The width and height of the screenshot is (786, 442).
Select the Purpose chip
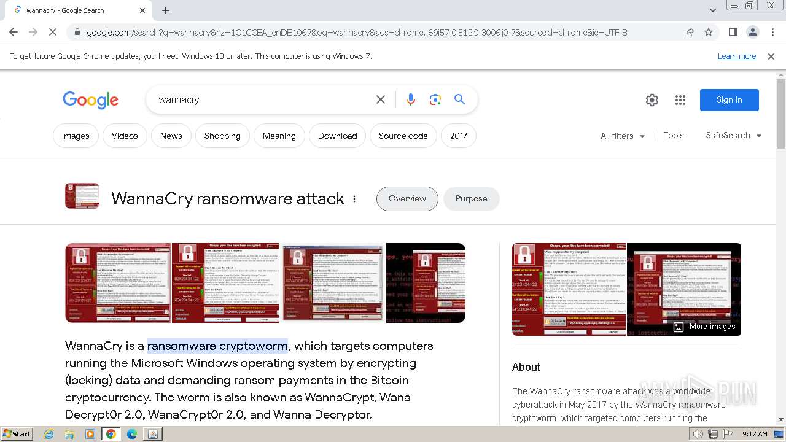click(x=471, y=198)
